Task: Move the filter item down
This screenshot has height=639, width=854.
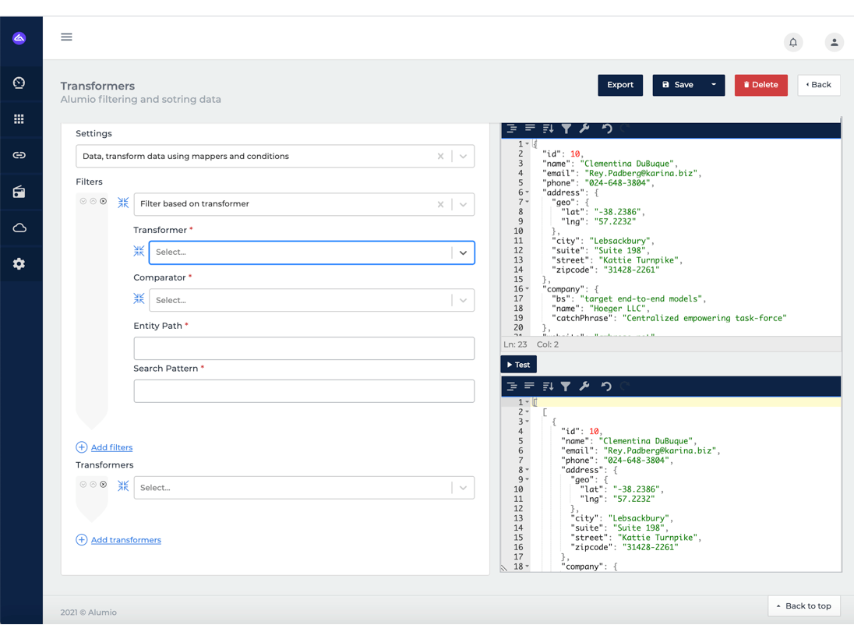Action: click(83, 201)
